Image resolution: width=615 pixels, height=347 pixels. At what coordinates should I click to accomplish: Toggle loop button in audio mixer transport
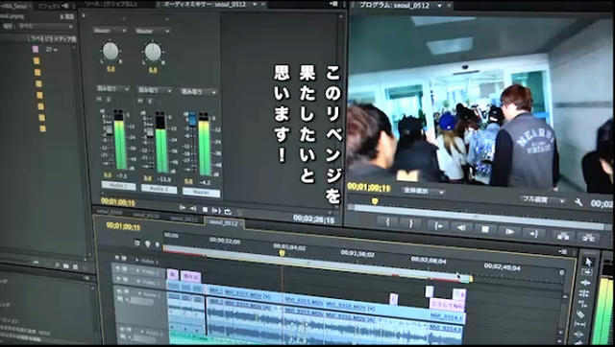tap(228, 212)
